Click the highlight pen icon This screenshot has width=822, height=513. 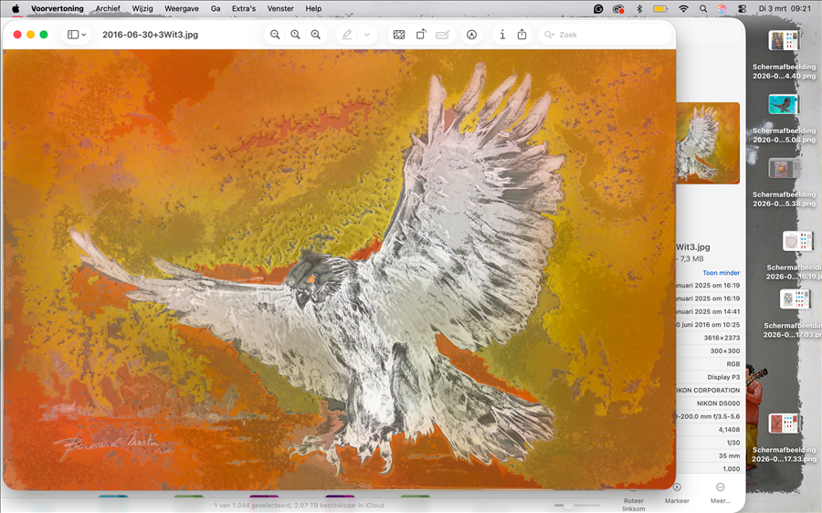(x=347, y=35)
